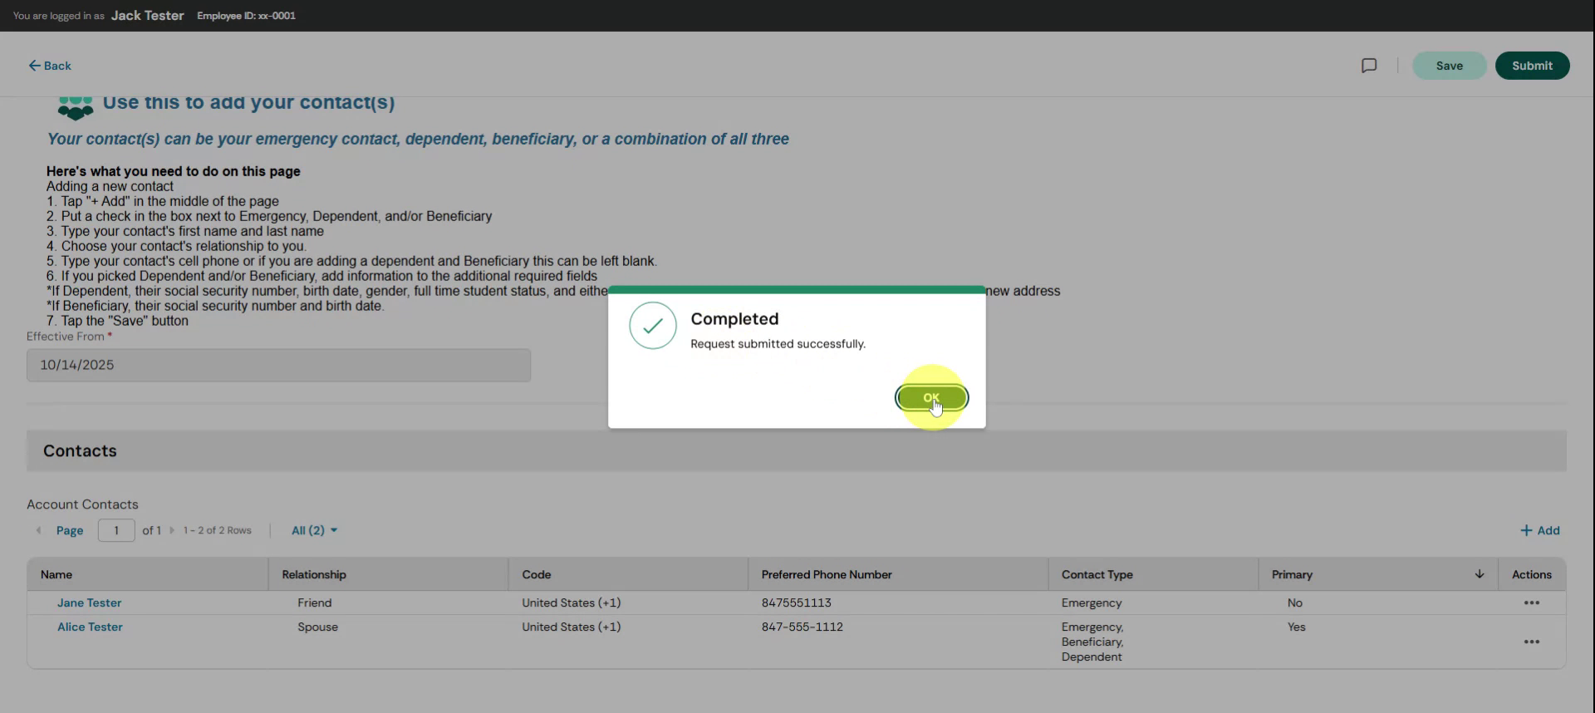Click the Actions column header
1595x713 pixels.
coord(1531,574)
